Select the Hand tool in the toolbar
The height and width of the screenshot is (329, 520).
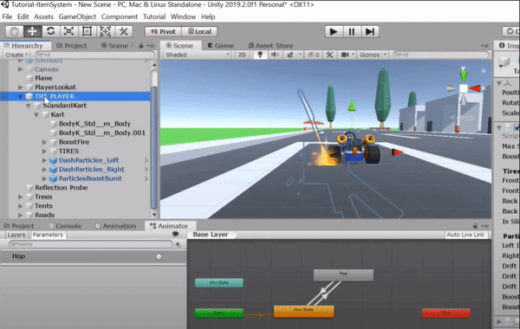pos(14,31)
